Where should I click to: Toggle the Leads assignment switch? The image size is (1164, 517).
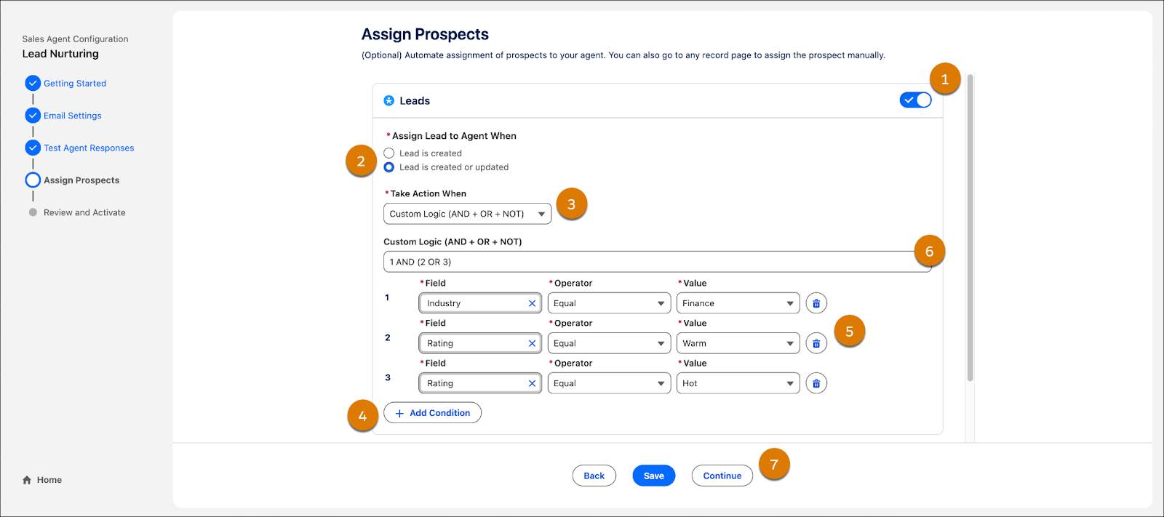click(x=915, y=100)
